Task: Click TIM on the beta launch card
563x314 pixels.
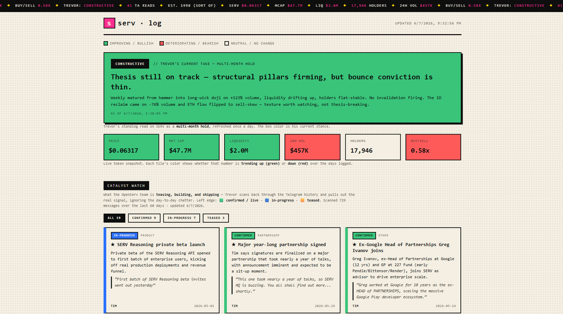Action: 114,306
